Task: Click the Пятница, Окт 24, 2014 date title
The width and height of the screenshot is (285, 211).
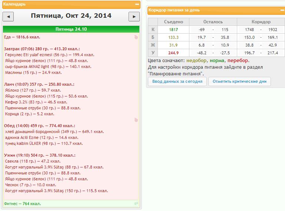Action: pyautogui.click(x=71, y=16)
